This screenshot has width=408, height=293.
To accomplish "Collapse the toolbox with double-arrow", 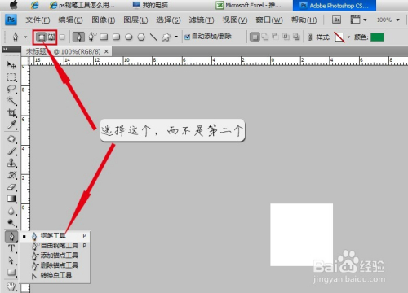I will 5,49.
